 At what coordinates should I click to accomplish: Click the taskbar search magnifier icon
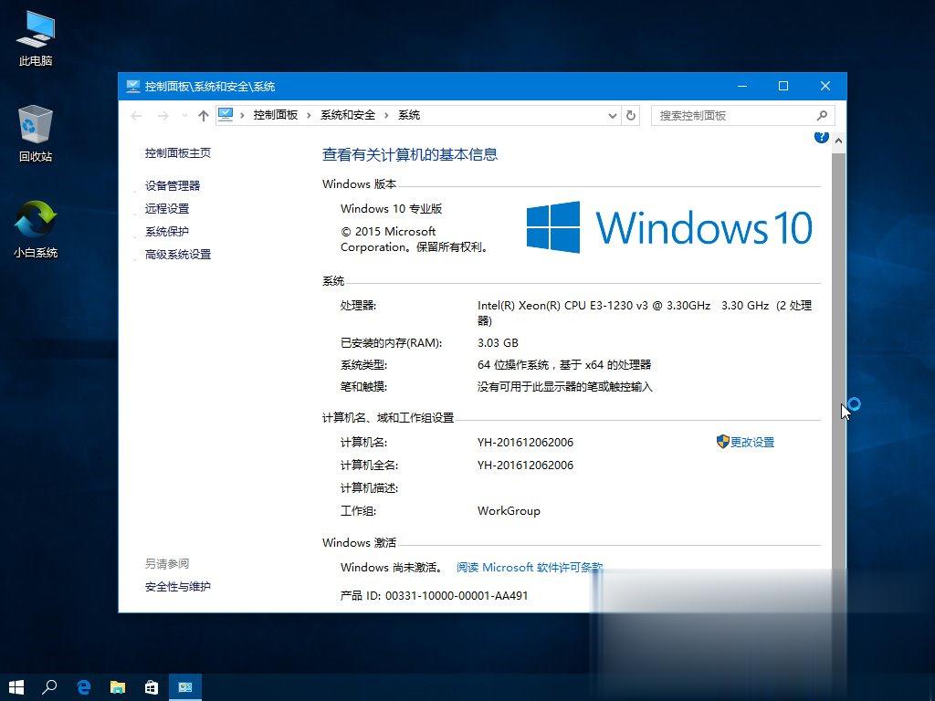point(49,686)
